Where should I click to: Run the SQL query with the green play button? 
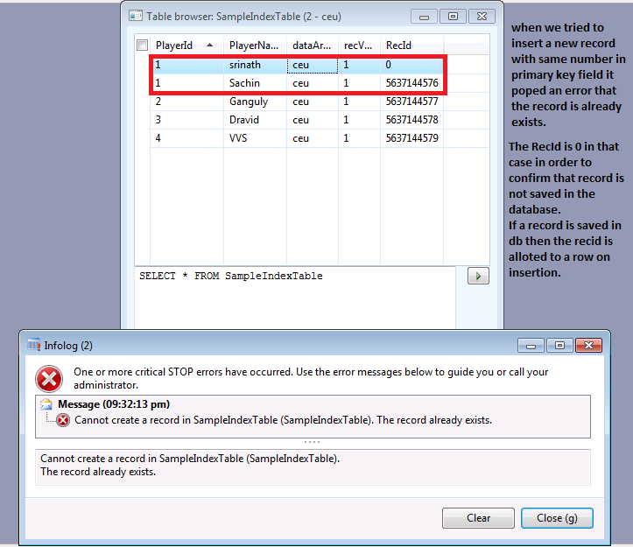478,276
